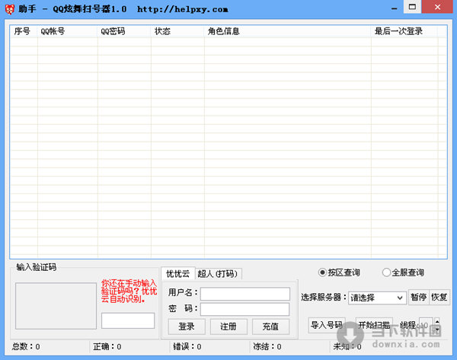
Task: Click the 序号 column header
Action: (x=24, y=31)
